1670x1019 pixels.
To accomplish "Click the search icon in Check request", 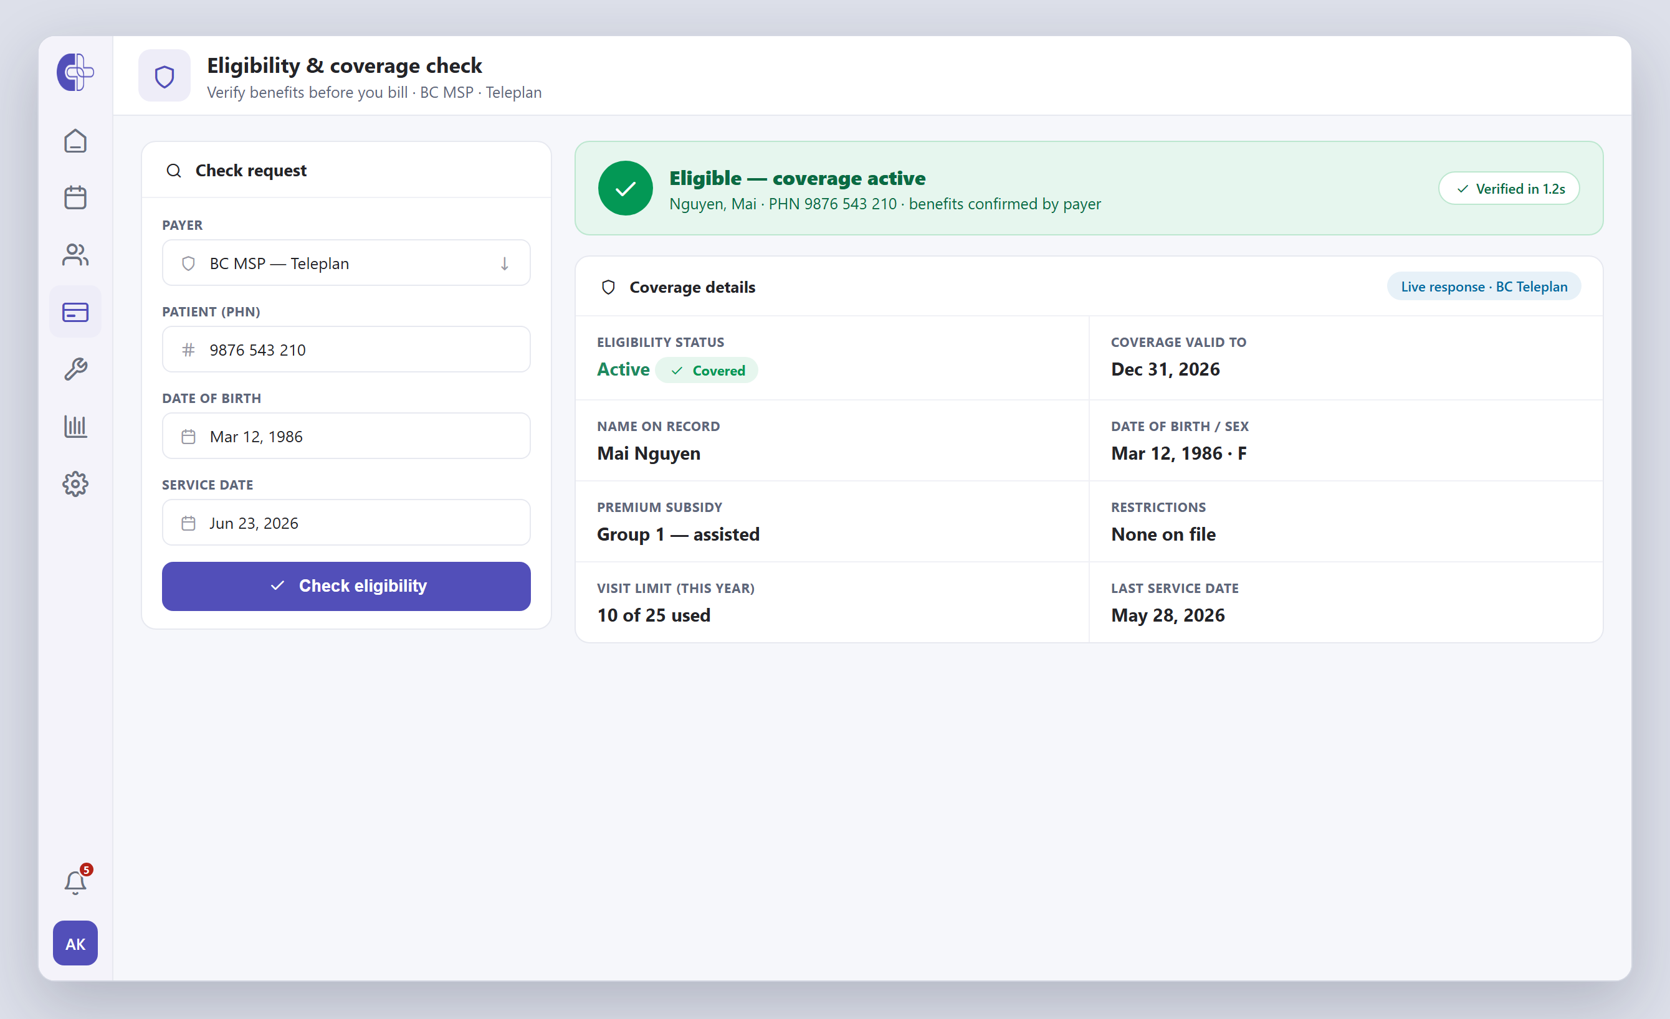I will [x=174, y=171].
